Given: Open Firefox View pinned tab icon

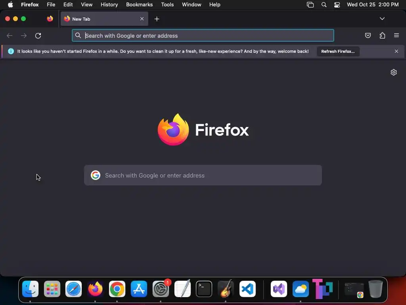Looking at the screenshot, I should pos(50,19).
